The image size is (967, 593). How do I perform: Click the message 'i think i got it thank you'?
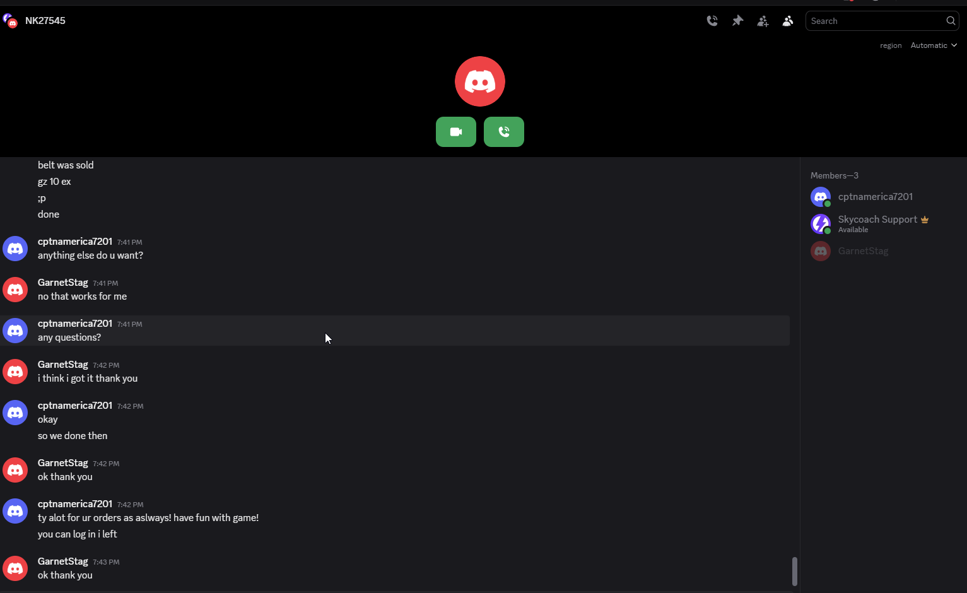tap(88, 379)
